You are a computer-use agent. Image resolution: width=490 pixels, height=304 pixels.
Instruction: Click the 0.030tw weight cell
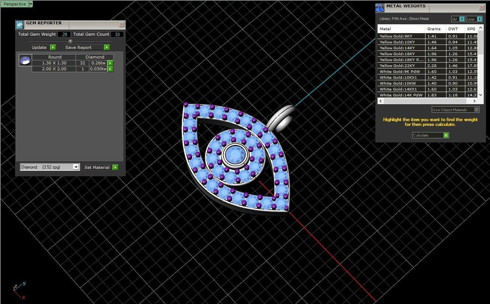pos(98,69)
